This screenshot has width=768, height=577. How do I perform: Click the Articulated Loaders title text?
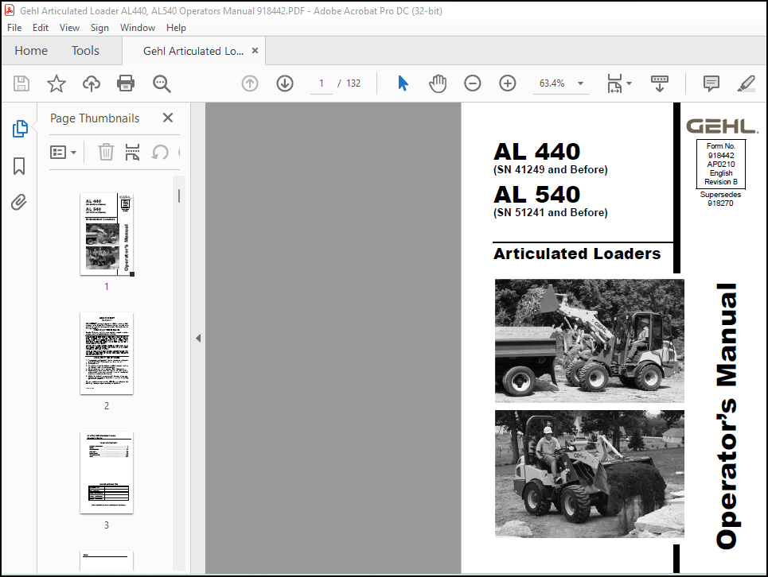tap(577, 254)
